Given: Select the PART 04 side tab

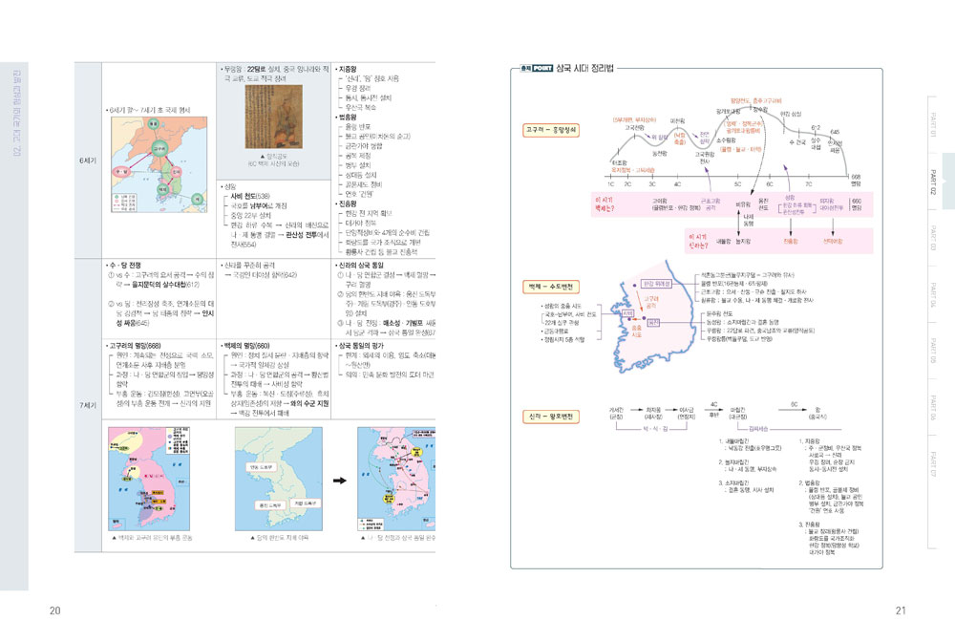Looking at the screenshot, I should [x=932, y=293].
